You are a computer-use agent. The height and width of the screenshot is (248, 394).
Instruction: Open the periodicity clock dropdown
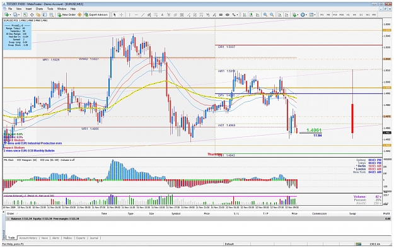point(304,15)
